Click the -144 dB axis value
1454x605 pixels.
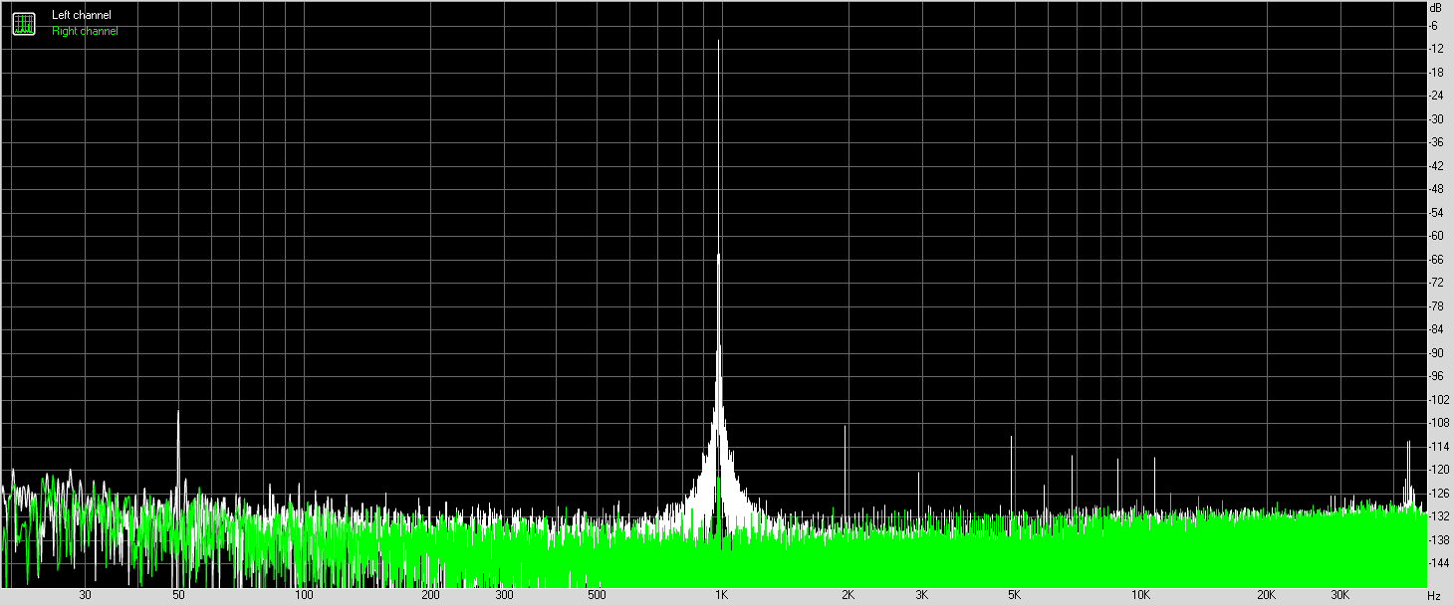coord(1439,563)
